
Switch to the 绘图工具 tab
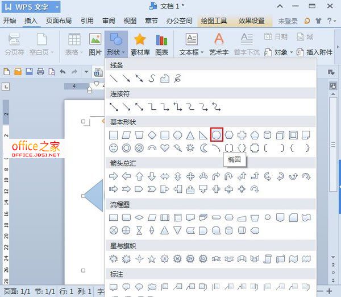tap(214, 20)
